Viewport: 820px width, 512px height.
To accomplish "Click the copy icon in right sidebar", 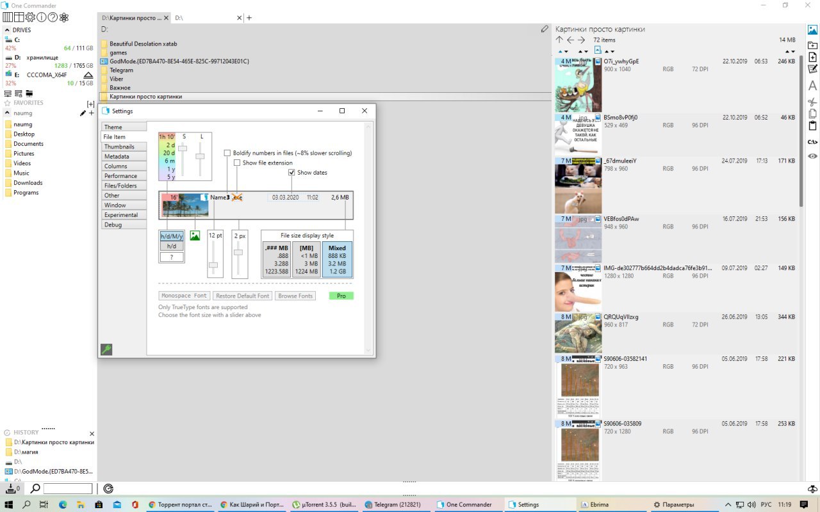I will pyautogui.click(x=812, y=114).
